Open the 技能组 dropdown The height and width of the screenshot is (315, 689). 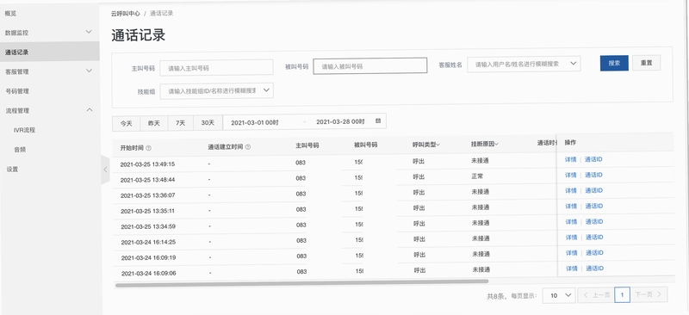click(x=217, y=91)
